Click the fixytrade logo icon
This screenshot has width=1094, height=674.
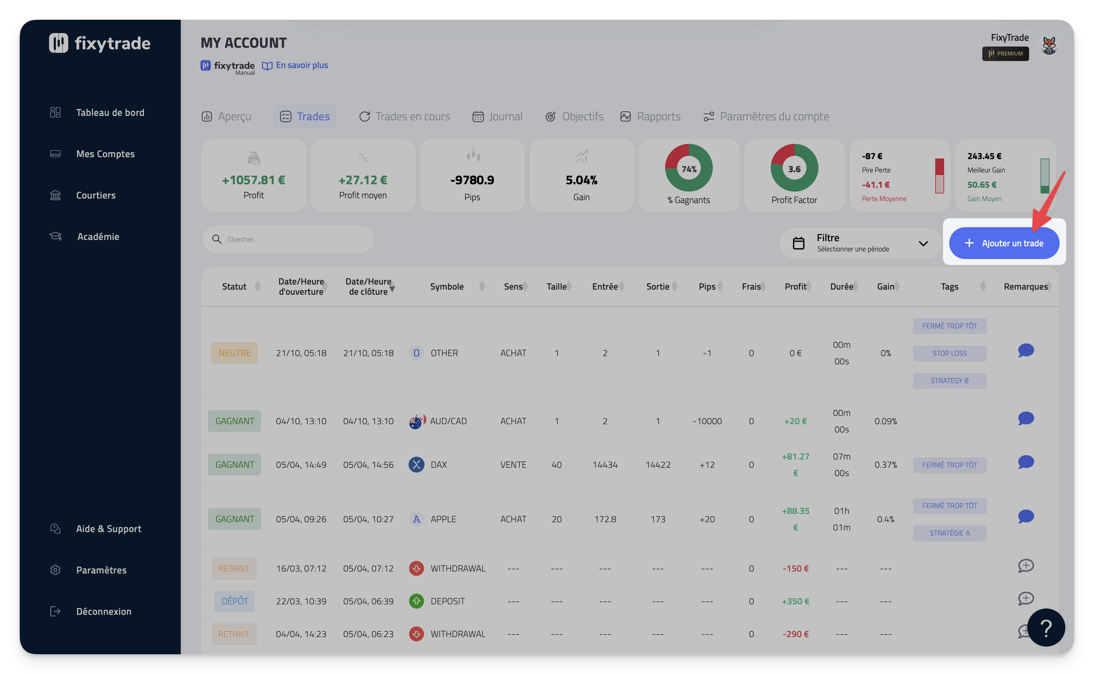pos(58,43)
